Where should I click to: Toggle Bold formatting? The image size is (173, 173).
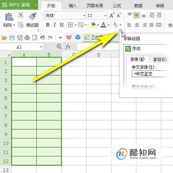pos(48,25)
